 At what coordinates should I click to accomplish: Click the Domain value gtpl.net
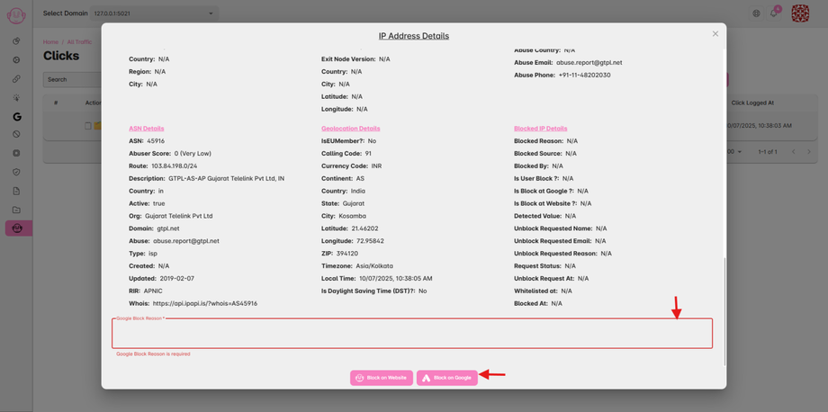click(x=168, y=228)
